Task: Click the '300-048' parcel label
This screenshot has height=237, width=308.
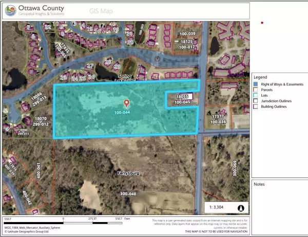Action: pyautogui.click(x=128, y=194)
